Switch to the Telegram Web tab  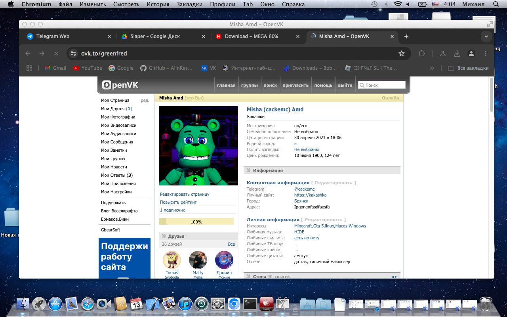click(x=53, y=36)
